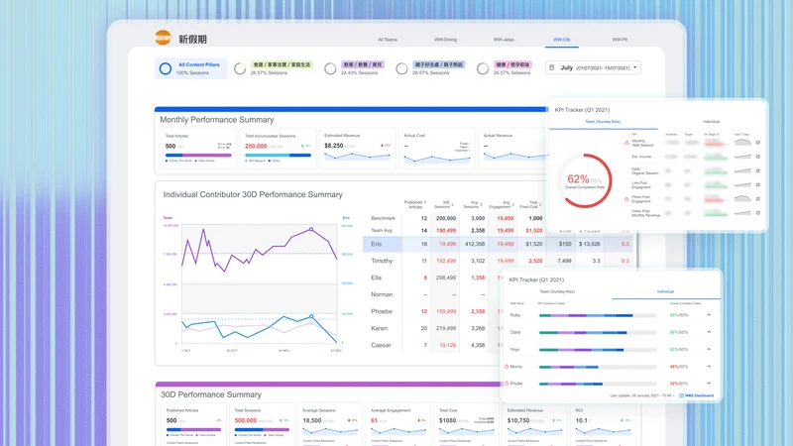The width and height of the screenshot is (793, 446).
Task: Open the Total Accumulated Sessions 250,000 card
Action: point(278,148)
